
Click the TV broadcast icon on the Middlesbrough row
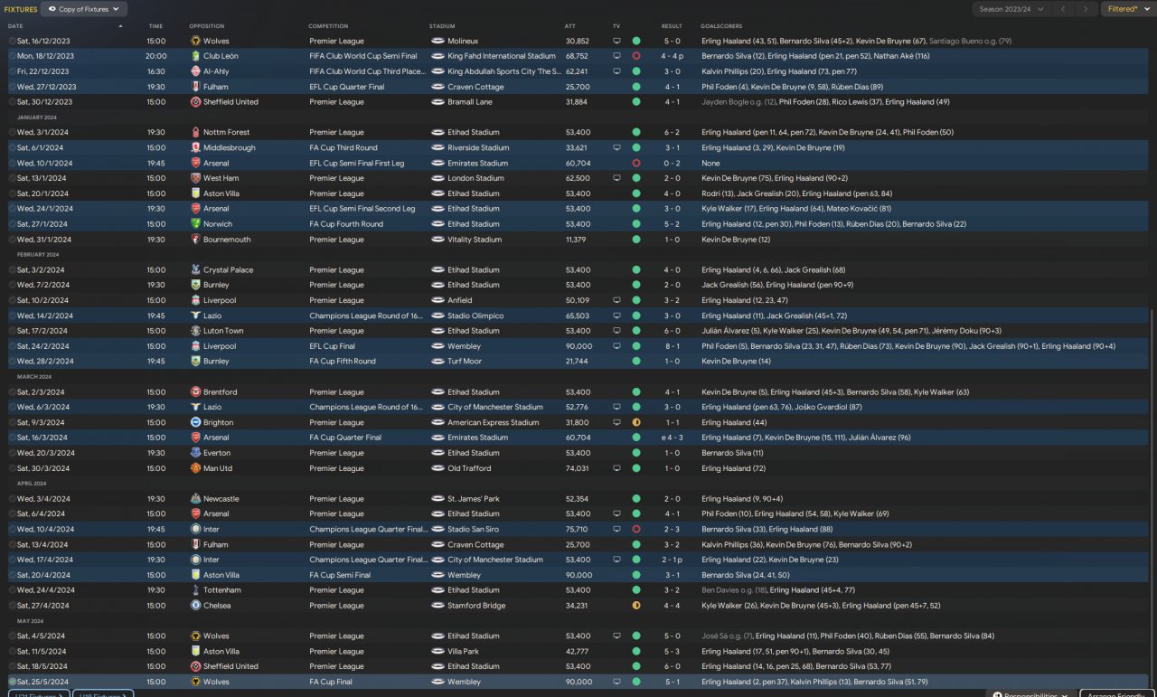click(617, 148)
